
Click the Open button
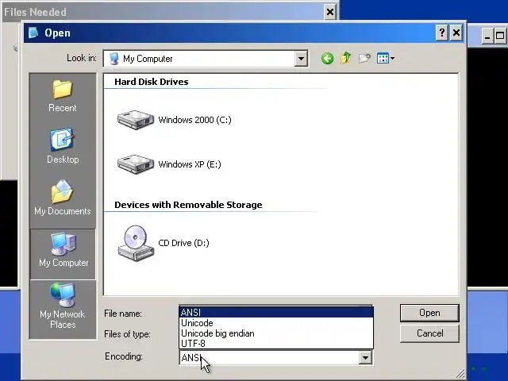(429, 313)
